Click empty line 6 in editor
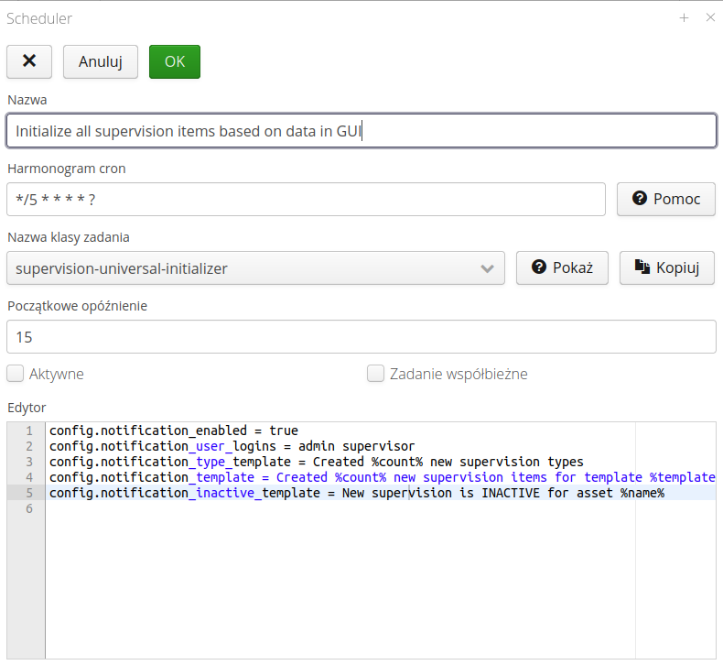Viewport: 723px width, 665px height. point(275,508)
